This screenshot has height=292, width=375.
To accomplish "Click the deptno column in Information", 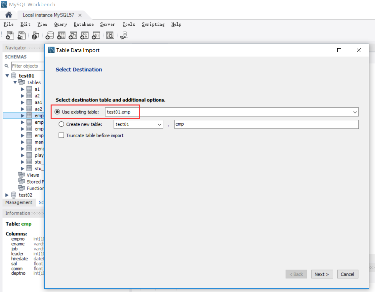I will (18, 273).
